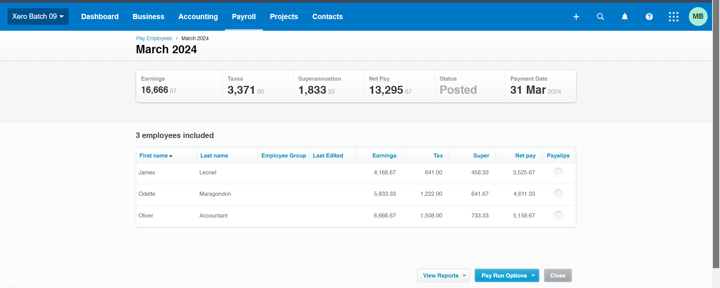The image size is (720, 288).
Task: Select payslip radio for Oliver Accountant
Action: click(558, 215)
